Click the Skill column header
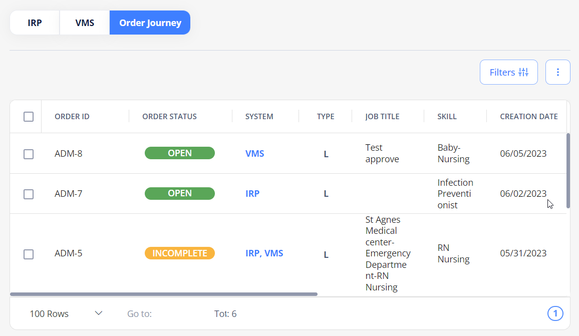The height and width of the screenshot is (336, 579). coord(447,117)
